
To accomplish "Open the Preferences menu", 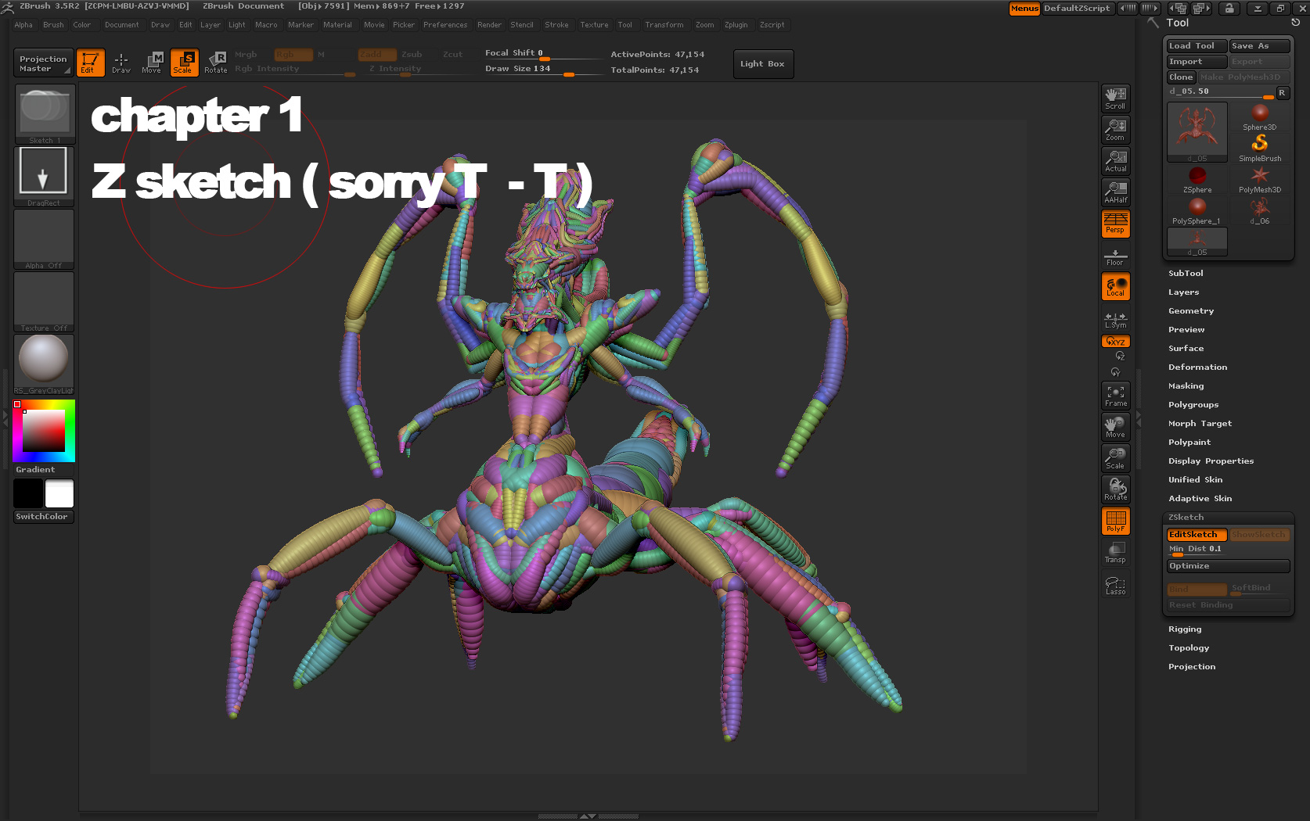I will point(445,25).
